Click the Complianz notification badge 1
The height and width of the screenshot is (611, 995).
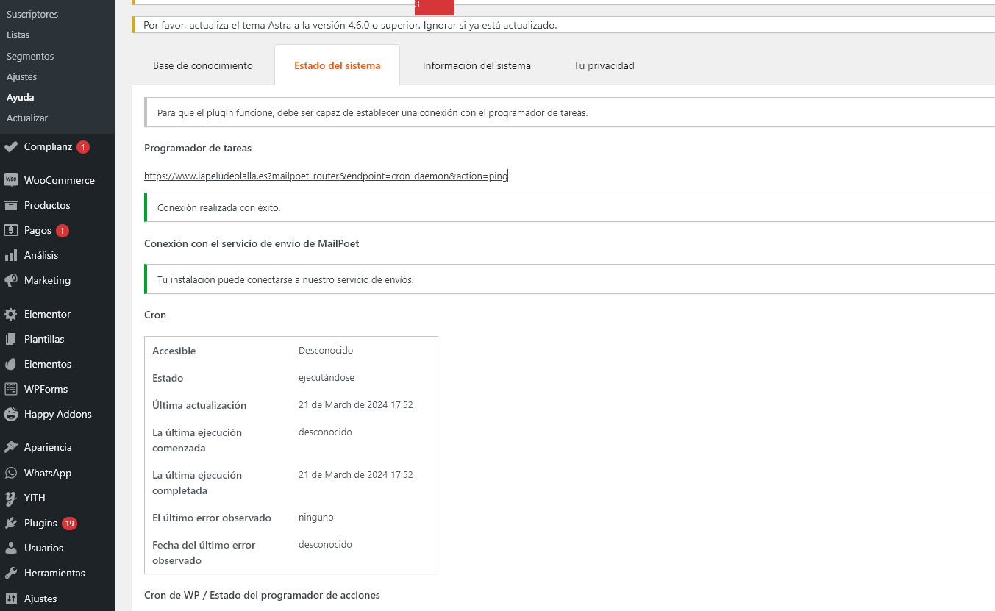pyautogui.click(x=83, y=147)
